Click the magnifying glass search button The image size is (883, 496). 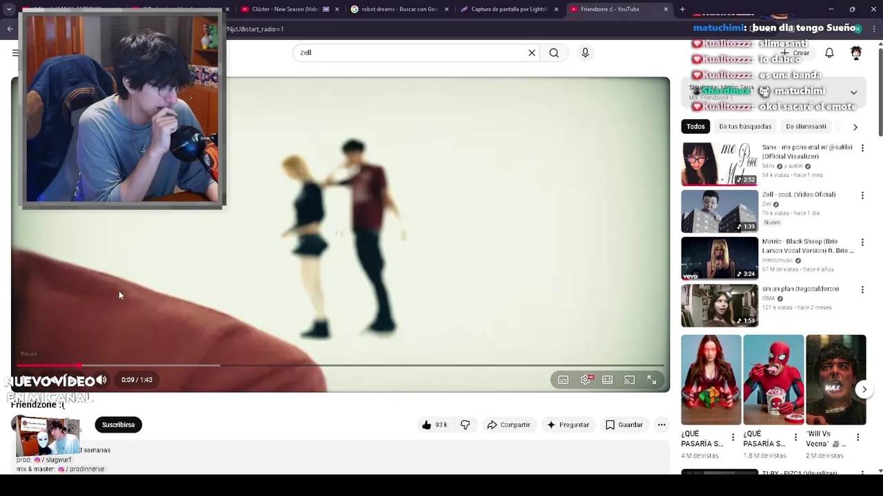click(x=554, y=53)
